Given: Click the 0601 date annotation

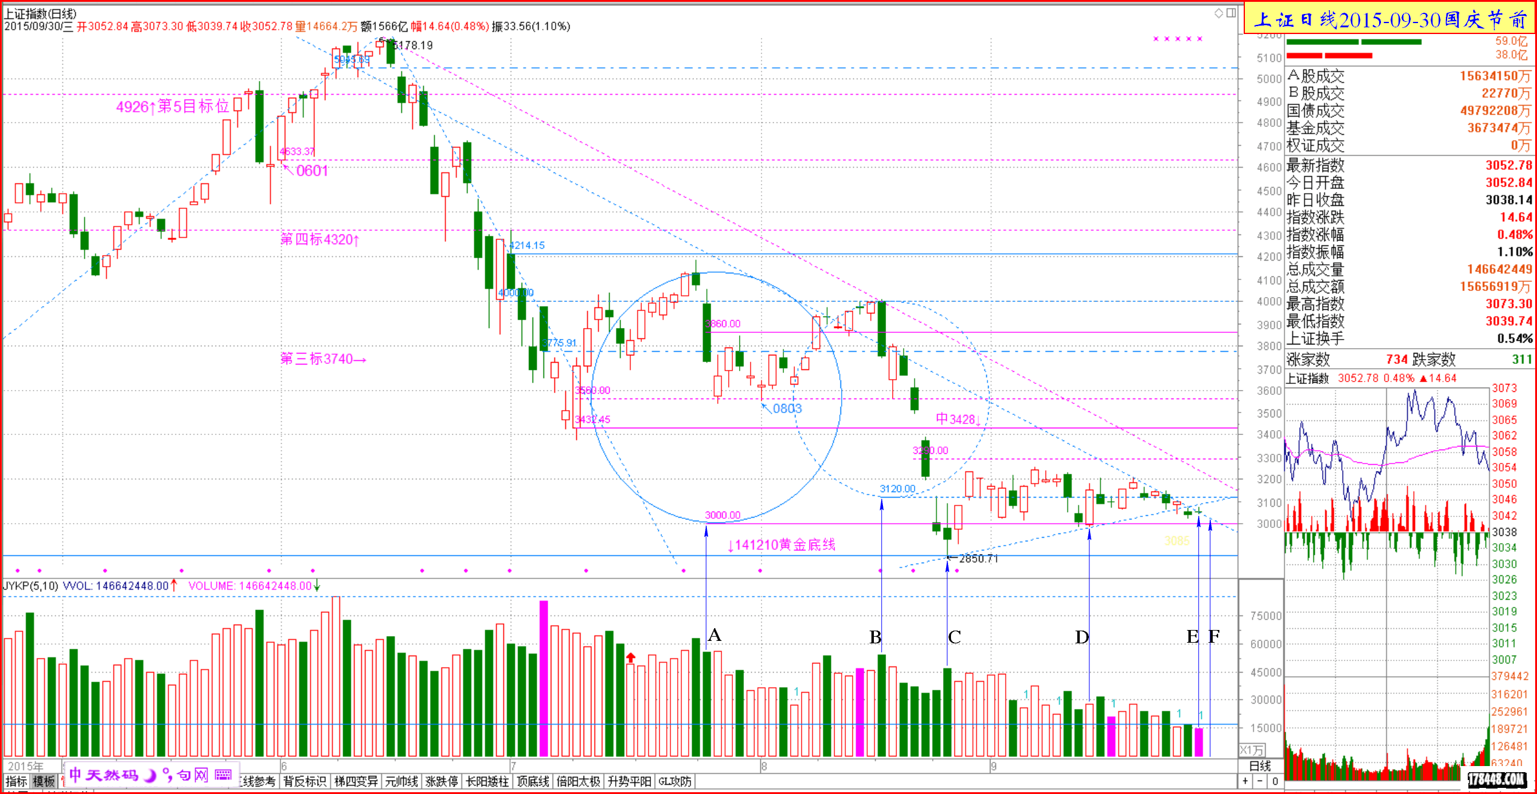Looking at the screenshot, I should [312, 171].
